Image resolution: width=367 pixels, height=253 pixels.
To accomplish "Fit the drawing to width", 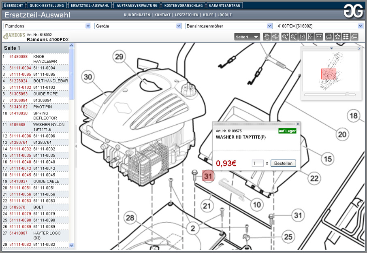I will (x=319, y=37).
